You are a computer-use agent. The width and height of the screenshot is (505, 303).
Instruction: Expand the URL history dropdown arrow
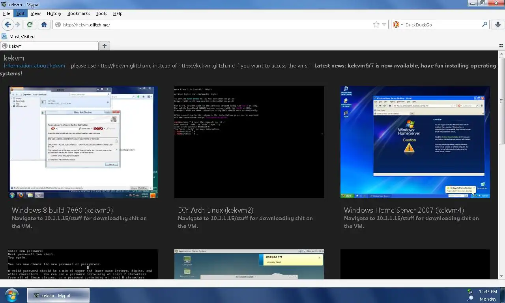pos(384,25)
